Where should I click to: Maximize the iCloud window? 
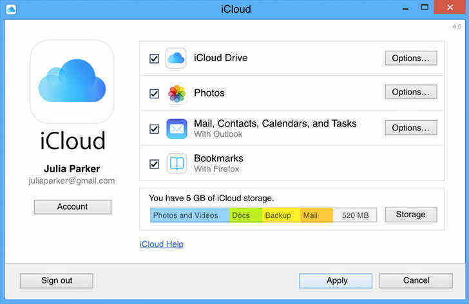(425, 7)
